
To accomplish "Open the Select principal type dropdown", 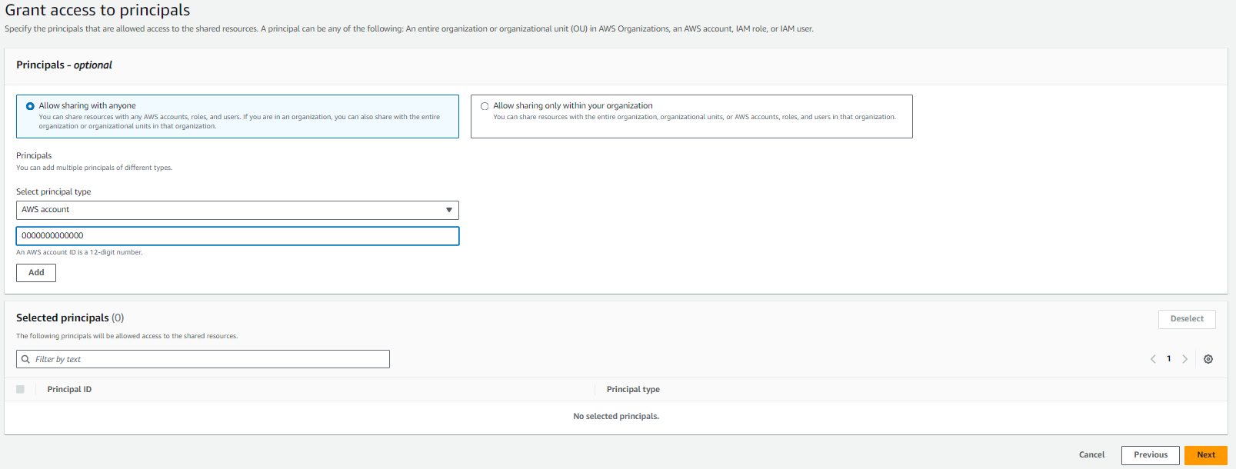I will (x=237, y=210).
